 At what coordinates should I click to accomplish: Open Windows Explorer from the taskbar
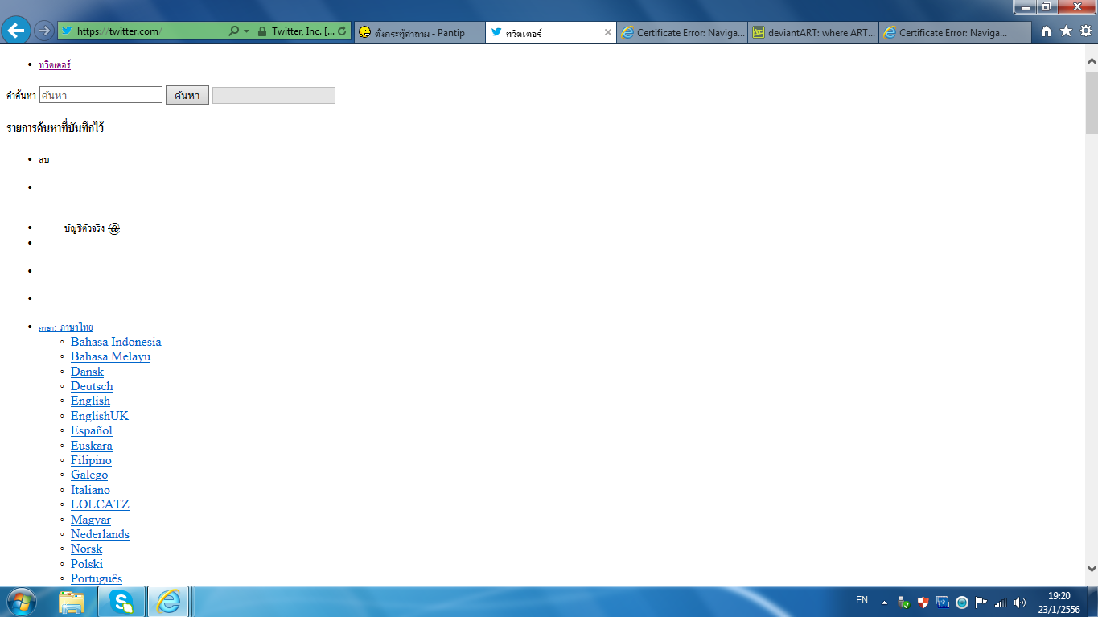point(72,601)
